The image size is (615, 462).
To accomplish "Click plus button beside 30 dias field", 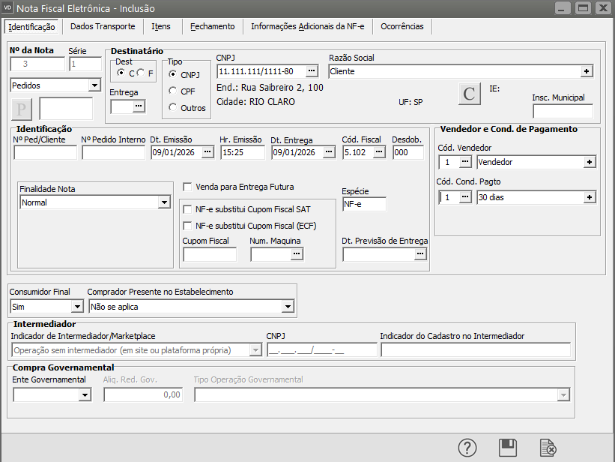I will pyautogui.click(x=590, y=197).
